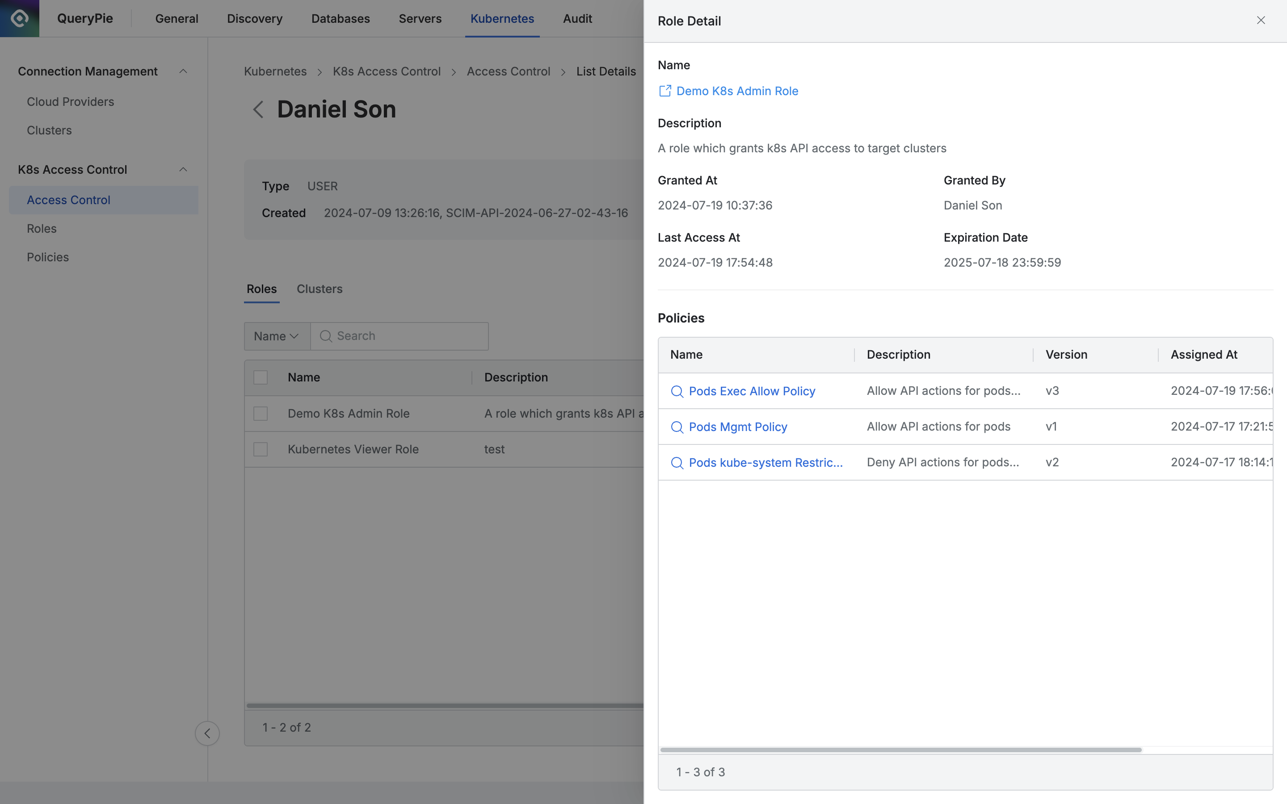The image size is (1287, 804).
Task: Click back arrow beside Daniel Son
Action: [x=258, y=109]
